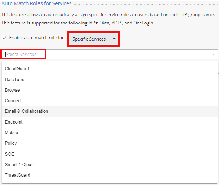
Task: Select the Connect service
Action: pos(109,101)
